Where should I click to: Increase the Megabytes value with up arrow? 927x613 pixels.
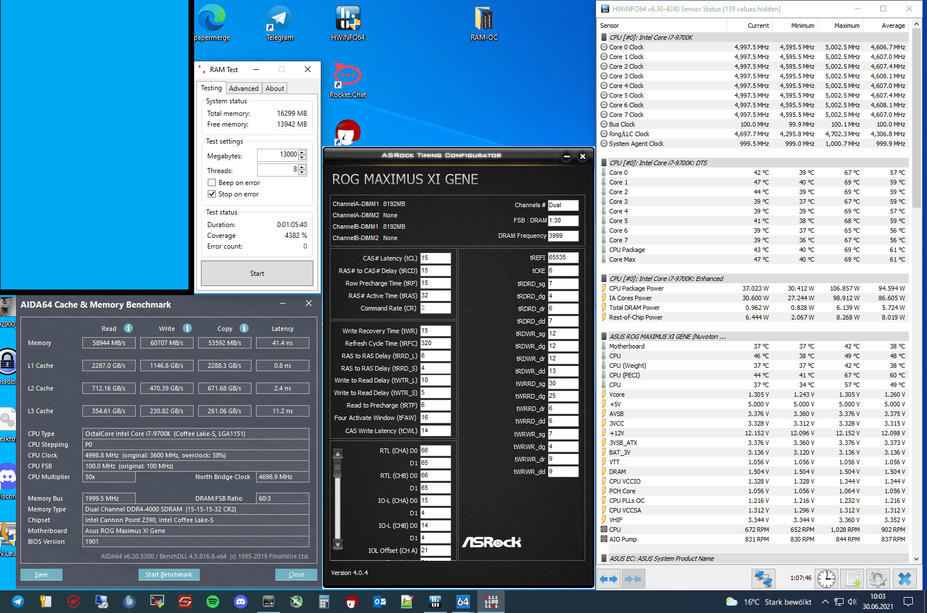click(x=302, y=152)
